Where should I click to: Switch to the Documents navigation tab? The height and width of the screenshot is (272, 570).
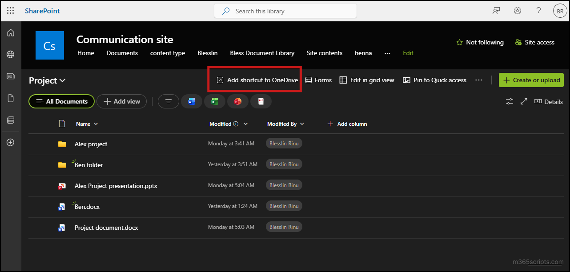coord(122,53)
